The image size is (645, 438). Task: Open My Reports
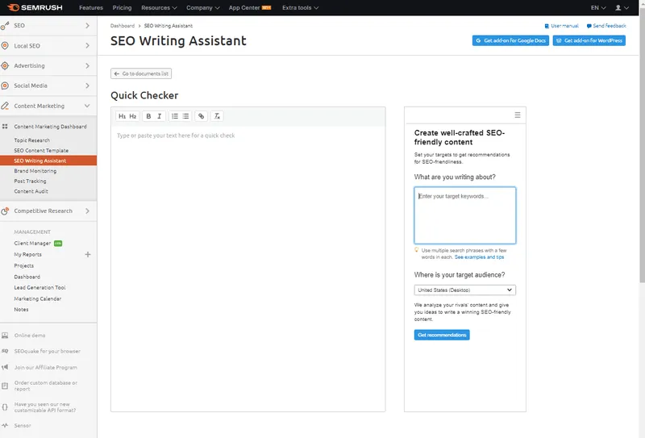27,254
